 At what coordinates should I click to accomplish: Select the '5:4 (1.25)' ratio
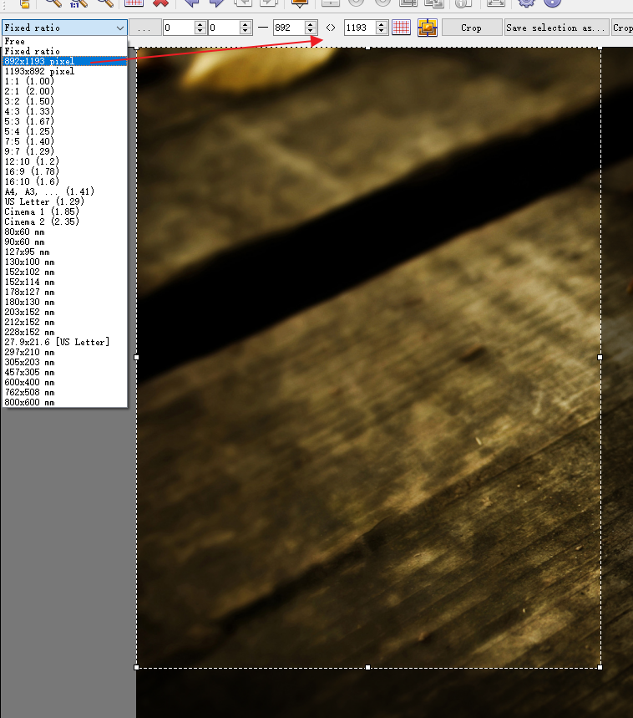(64, 132)
